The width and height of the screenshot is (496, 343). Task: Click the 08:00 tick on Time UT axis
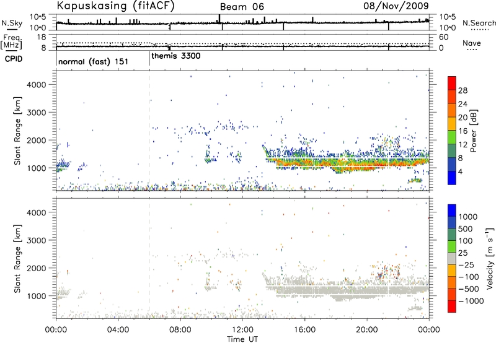click(x=180, y=330)
